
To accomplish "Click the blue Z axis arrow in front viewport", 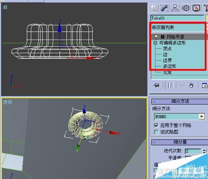I will point(59,27).
